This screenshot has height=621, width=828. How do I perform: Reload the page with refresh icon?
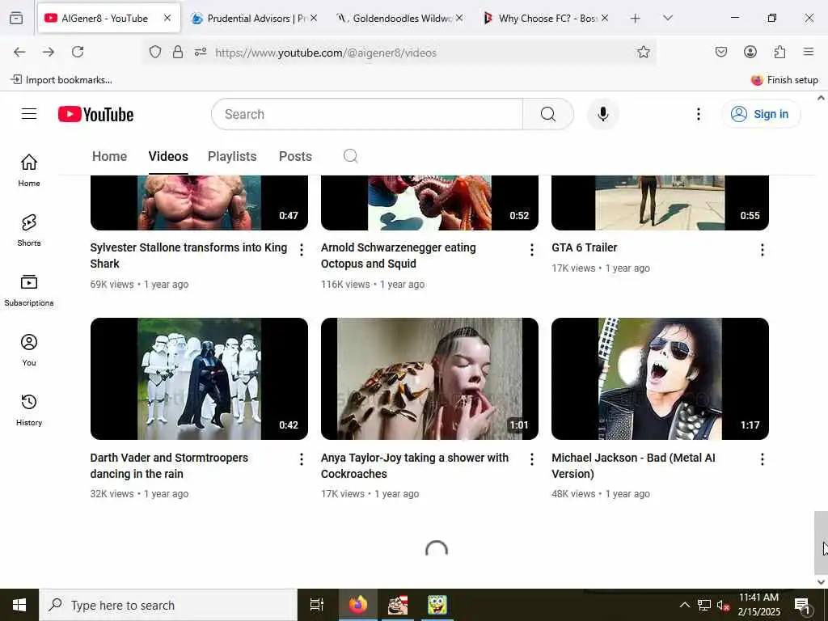[78, 52]
